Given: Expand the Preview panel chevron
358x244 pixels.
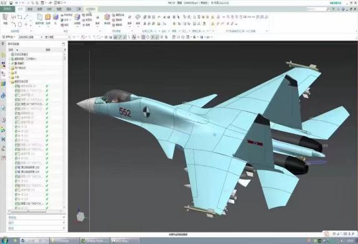Looking at the screenshot, I should 64,228.
